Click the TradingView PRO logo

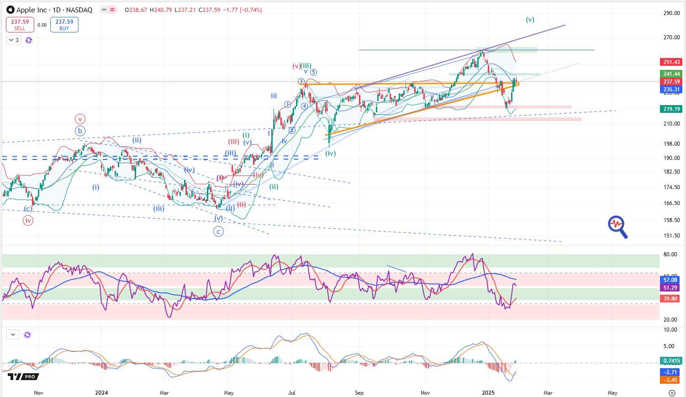23,376
